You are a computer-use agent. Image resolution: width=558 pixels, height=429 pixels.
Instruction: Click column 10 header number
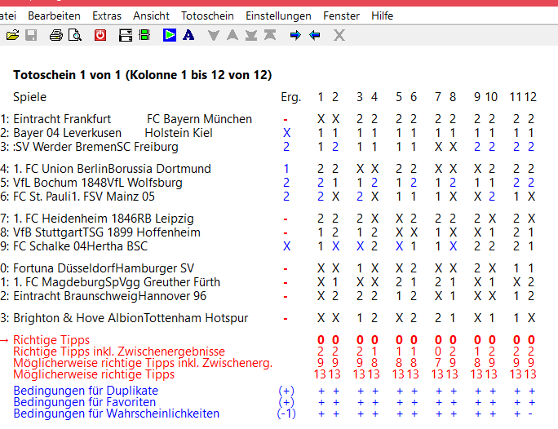tap(491, 97)
